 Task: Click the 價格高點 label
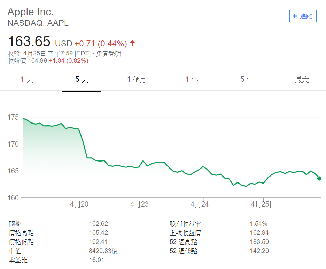21,233
